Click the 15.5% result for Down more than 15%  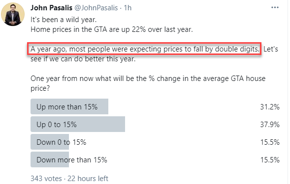click(270, 160)
